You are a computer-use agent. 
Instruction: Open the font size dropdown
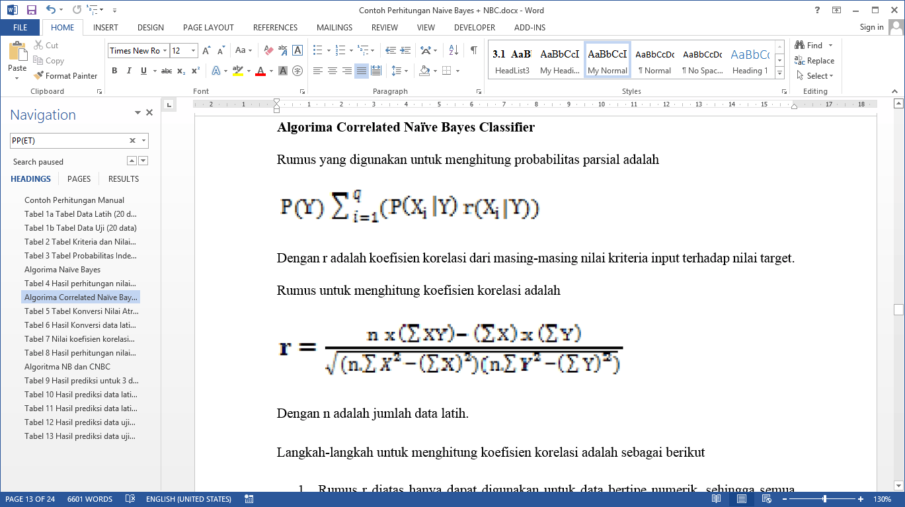[193, 51]
